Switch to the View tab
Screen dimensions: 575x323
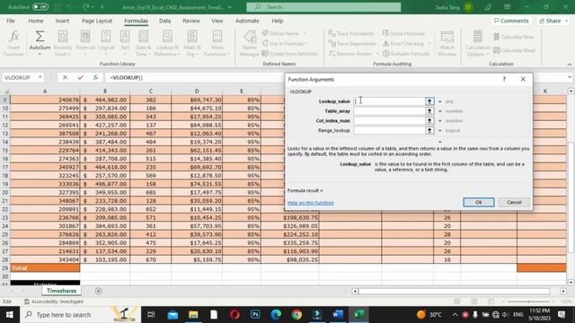(217, 21)
